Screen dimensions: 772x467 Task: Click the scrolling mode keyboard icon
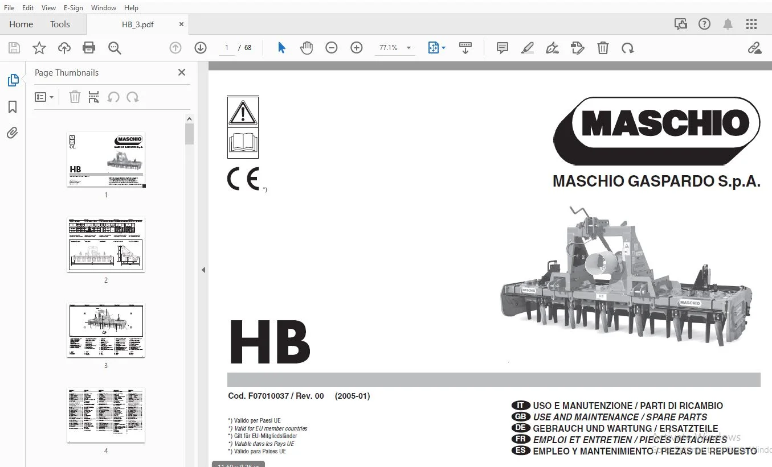[x=465, y=48]
